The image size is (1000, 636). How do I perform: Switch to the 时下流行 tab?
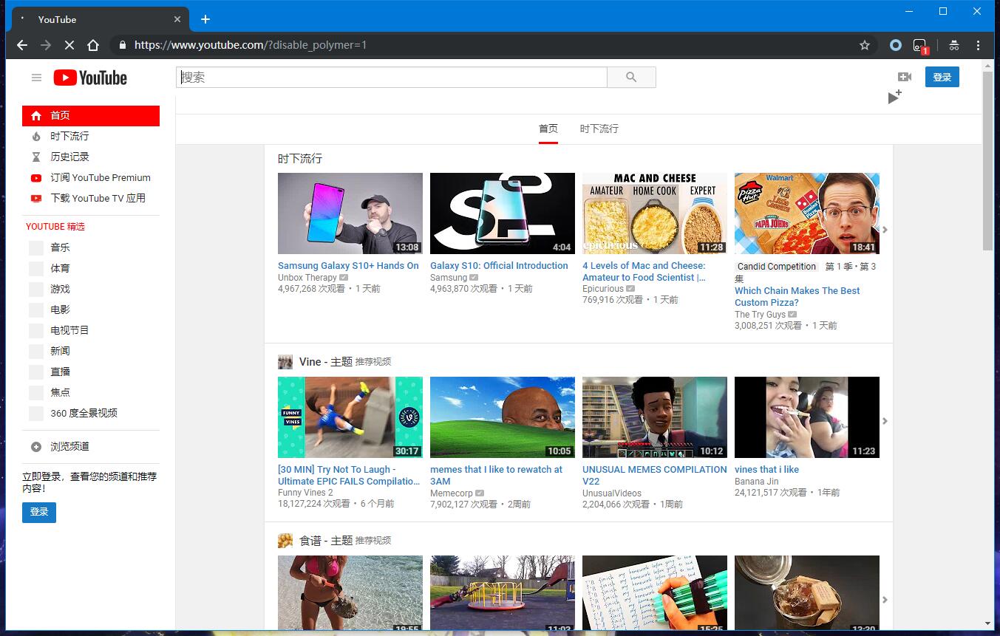[599, 129]
